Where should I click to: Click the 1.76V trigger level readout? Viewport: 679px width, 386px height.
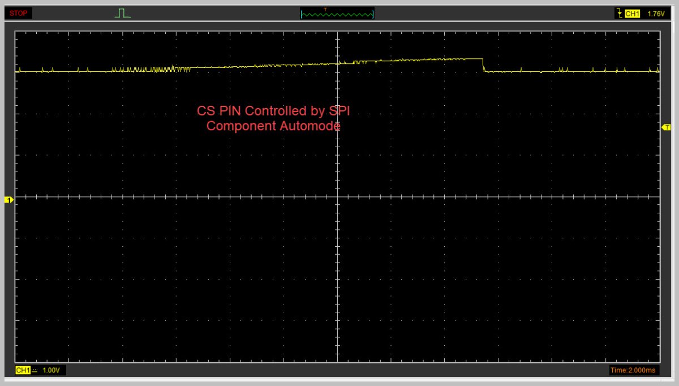coord(656,13)
